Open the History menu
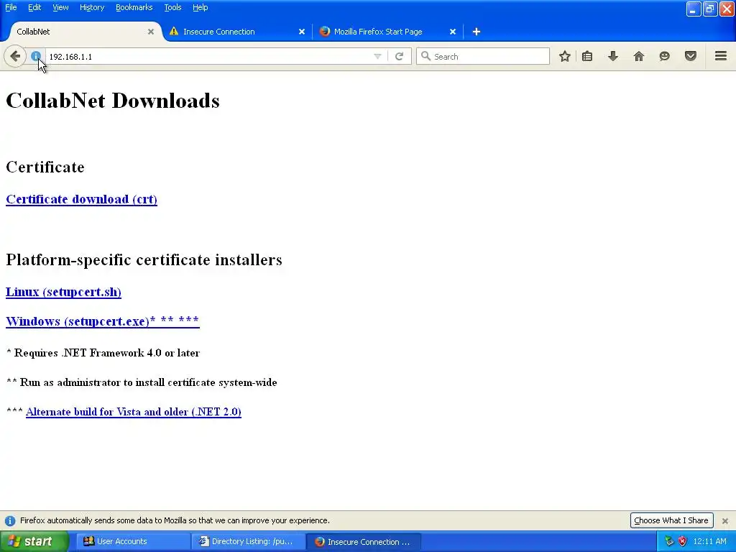736x552 pixels. pos(92,7)
